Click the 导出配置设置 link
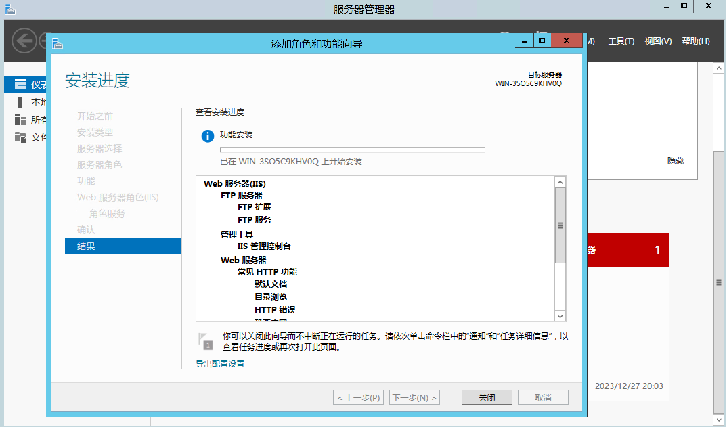Screen dimensions: 726x427 220,364
